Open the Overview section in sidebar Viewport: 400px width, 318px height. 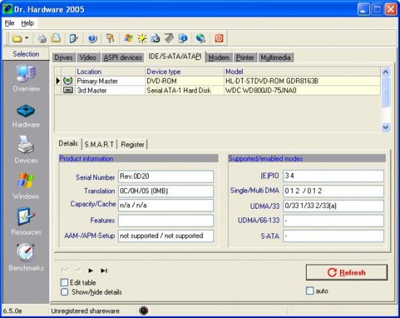[26, 78]
